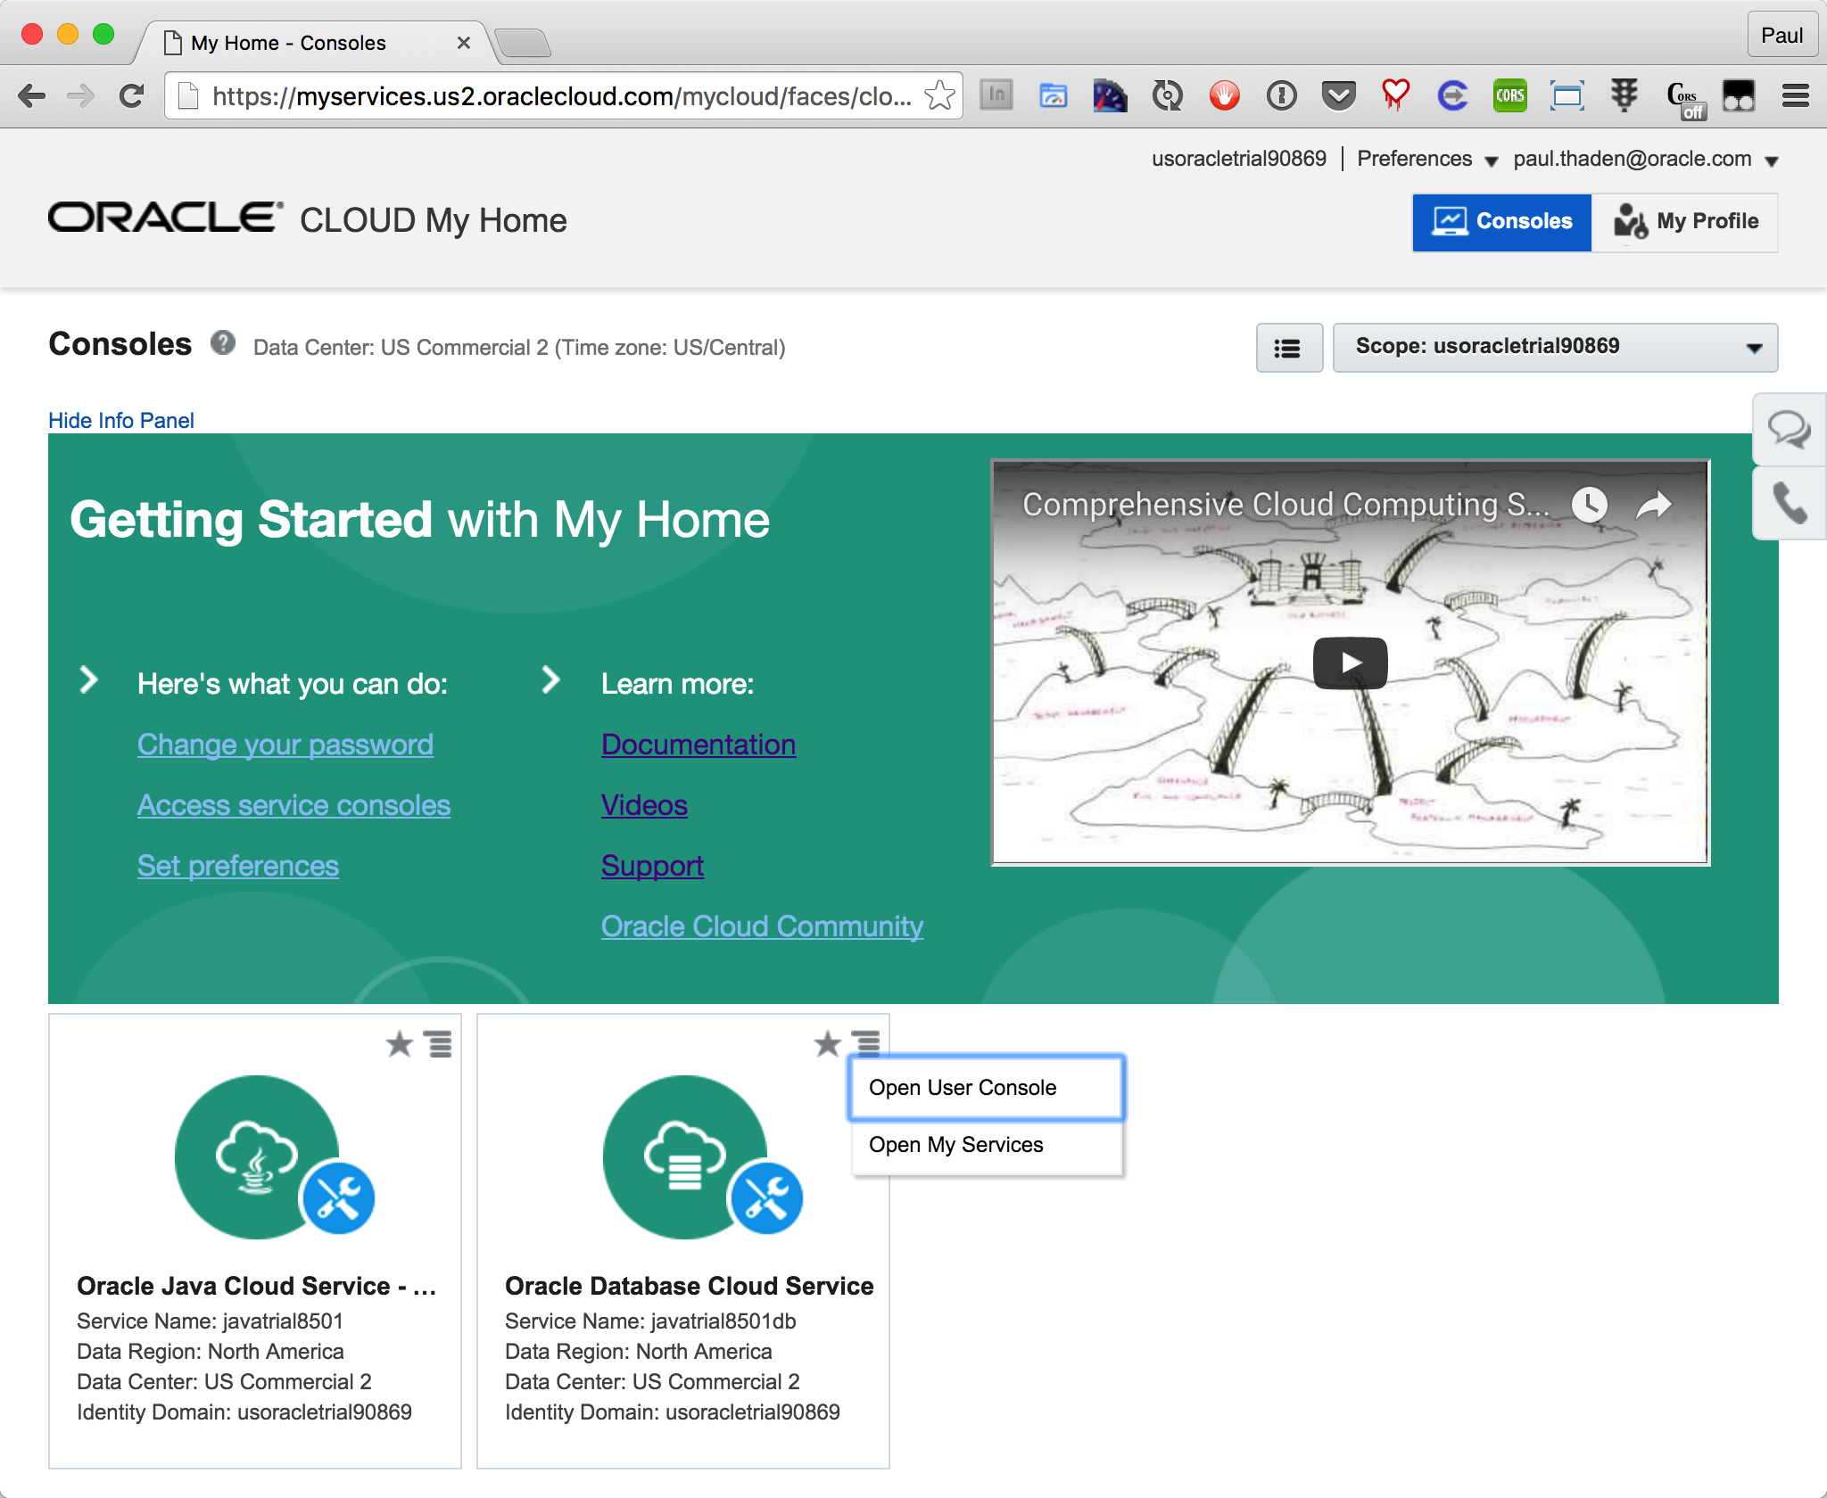Play the Comprehensive Cloud Computing video
Screen dimensions: 1827x1498
point(1350,663)
